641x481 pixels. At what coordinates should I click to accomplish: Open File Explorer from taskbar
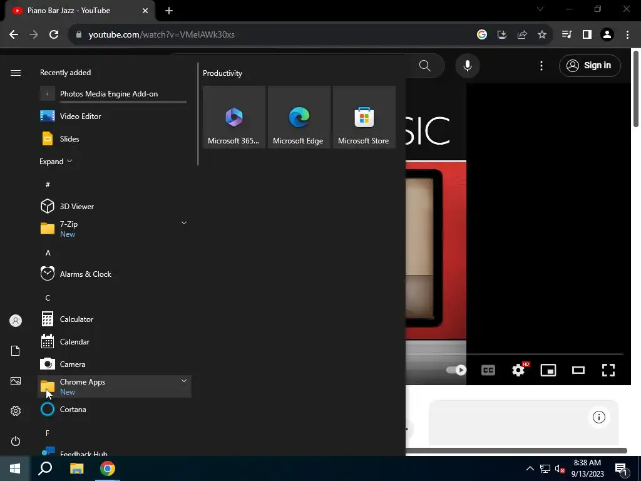(76, 468)
